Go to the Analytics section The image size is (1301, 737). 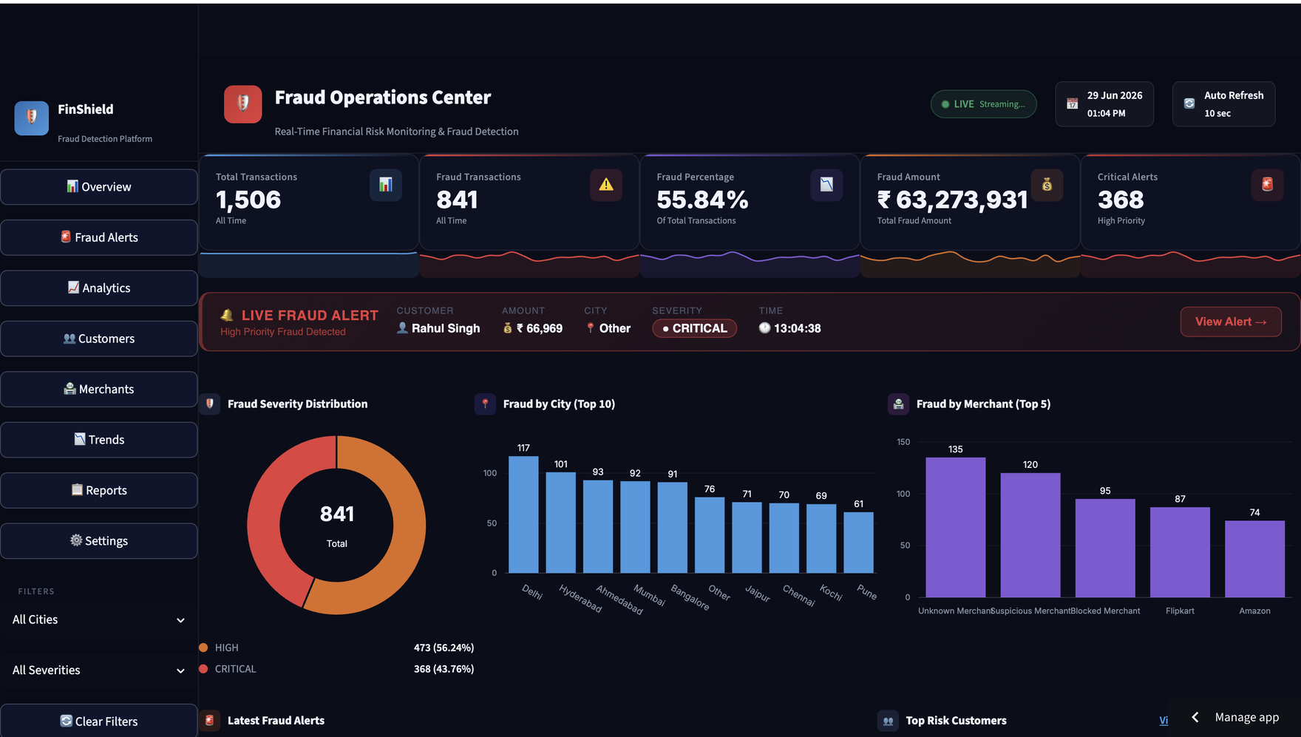coord(99,288)
